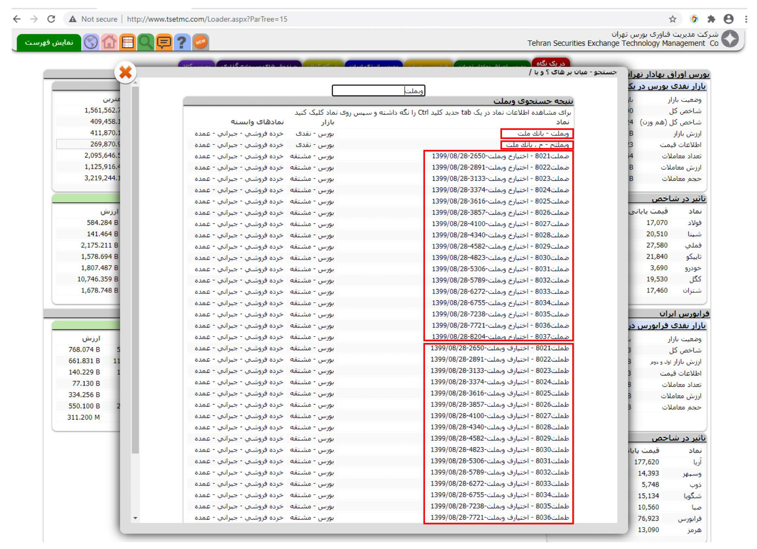Screen dimensions: 757x549
Task: Open the وبملتح - ح . بانک ملت result
Action: click(x=537, y=145)
